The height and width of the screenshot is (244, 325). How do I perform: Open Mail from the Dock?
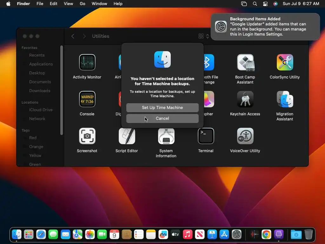65,234
